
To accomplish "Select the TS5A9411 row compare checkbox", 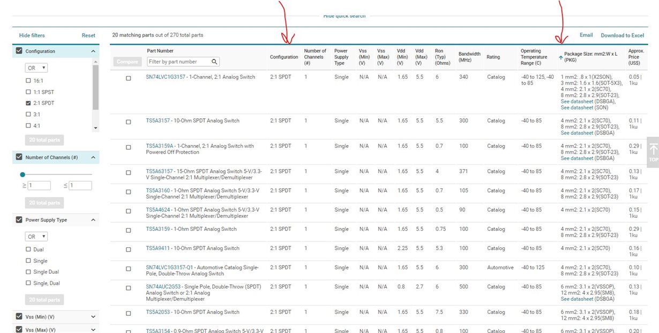I will (128, 249).
